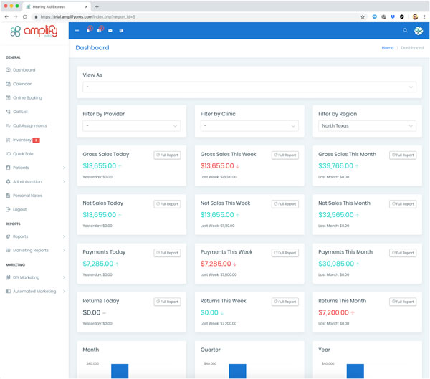Image resolution: width=430 pixels, height=379 pixels.
Task: Open Quick Sale in the sidebar
Action: (x=23, y=153)
